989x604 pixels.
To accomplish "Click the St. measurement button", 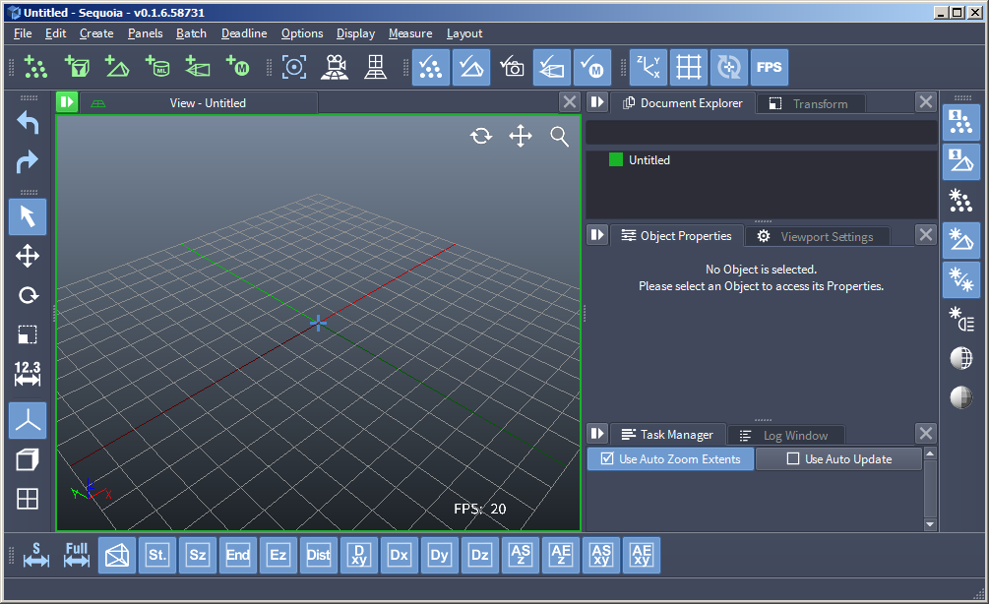I will point(157,556).
